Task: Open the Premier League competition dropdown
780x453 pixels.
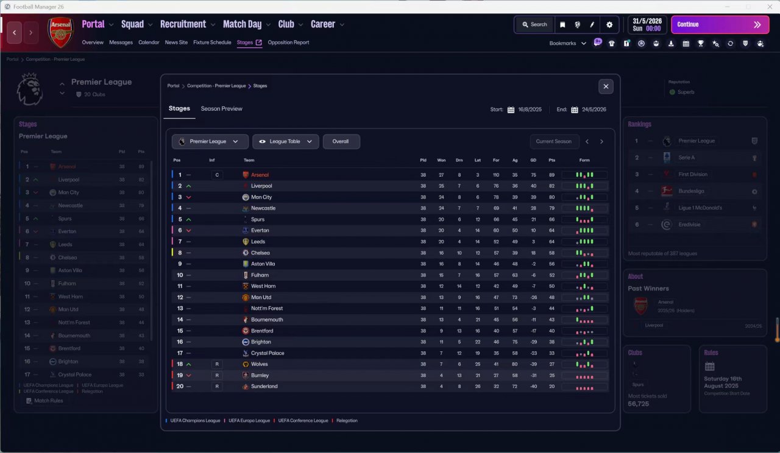Action: point(210,142)
